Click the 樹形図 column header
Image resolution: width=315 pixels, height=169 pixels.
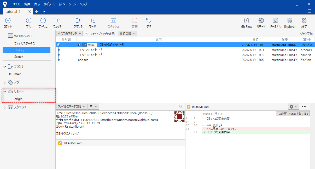point(66,40)
